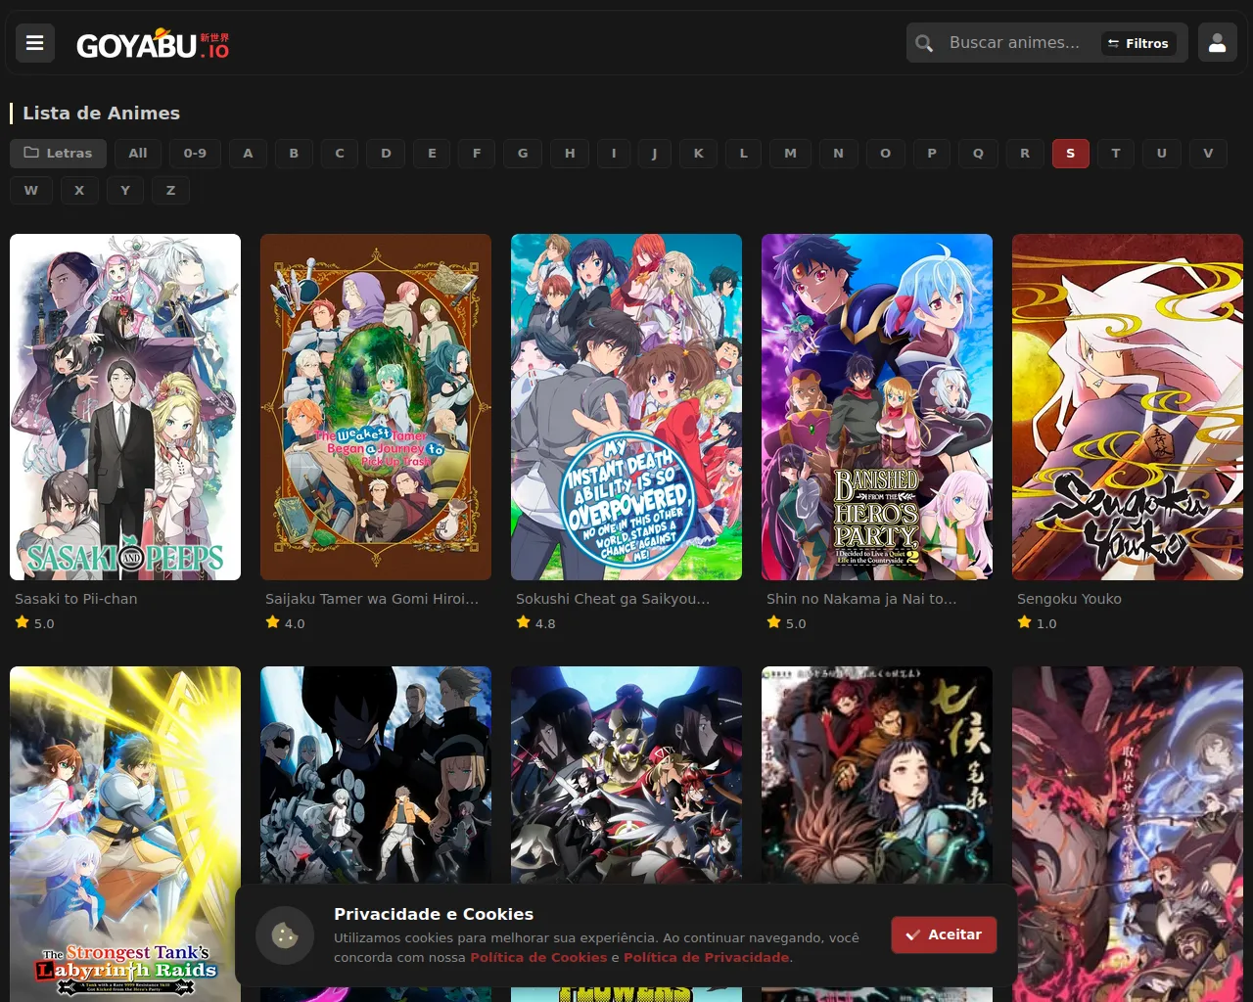Open Strongest Tank's Labyrinth Raids poster
The width and height of the screenshot is (1253, 1002).
point(125,834)
